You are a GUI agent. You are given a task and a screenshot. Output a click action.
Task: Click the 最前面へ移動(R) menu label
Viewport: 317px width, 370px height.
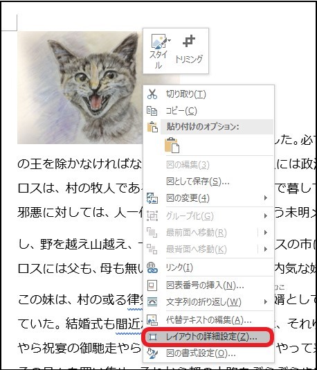(x=197, y=232)
